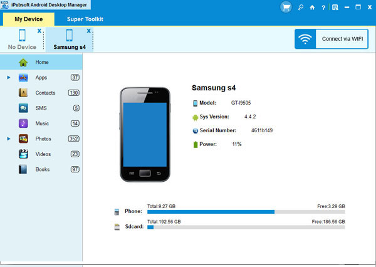376x267 pixels.
Task: Switch to the My Device tab
Action: 29,19
